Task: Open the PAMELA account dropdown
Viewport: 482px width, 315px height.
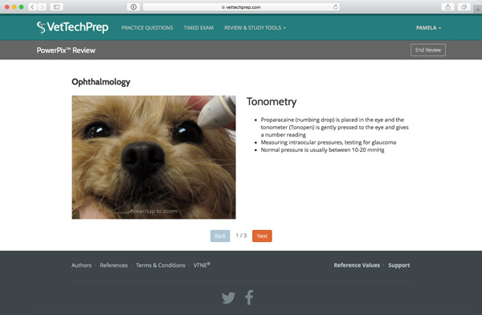Action: click(428, 27)
